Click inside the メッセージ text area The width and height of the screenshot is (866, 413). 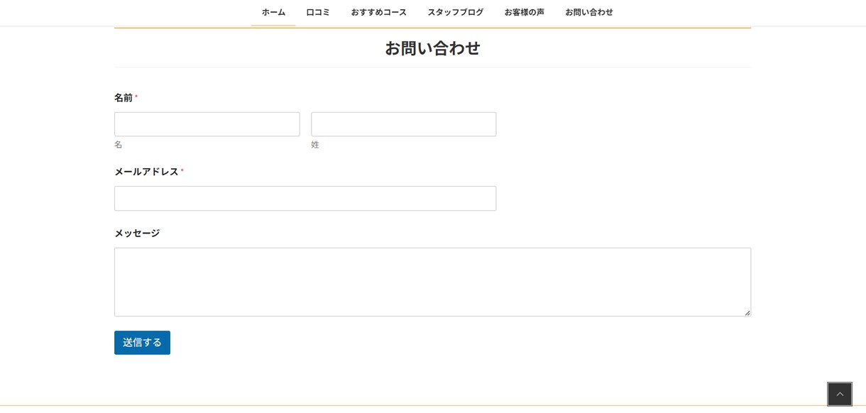click(432, 282)
